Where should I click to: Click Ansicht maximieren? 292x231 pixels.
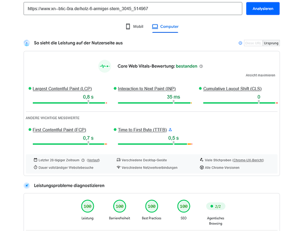pos(260,75)
